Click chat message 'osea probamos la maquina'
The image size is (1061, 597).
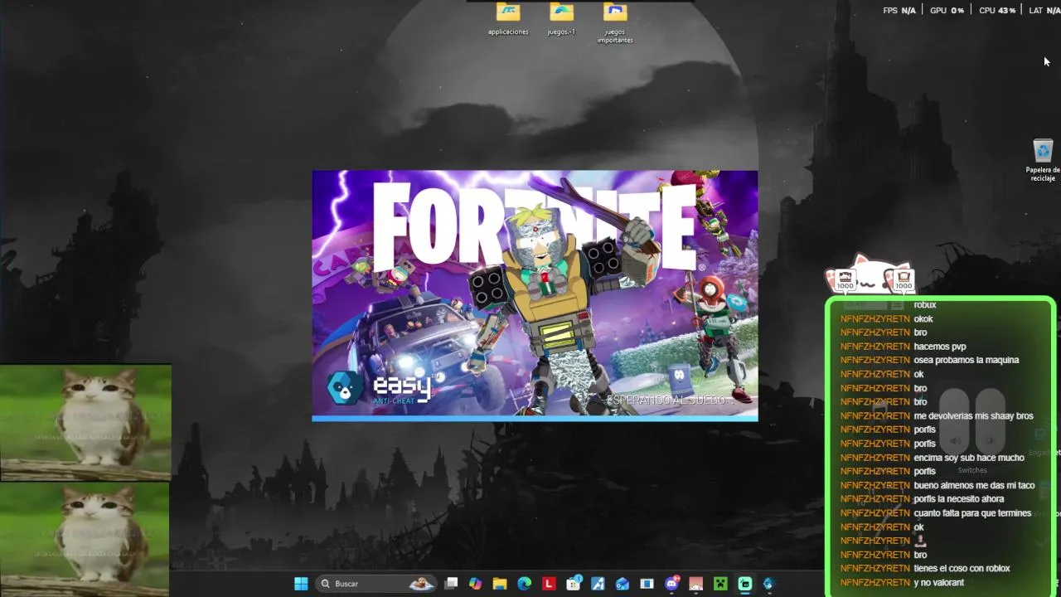click(x=967, y=360)
